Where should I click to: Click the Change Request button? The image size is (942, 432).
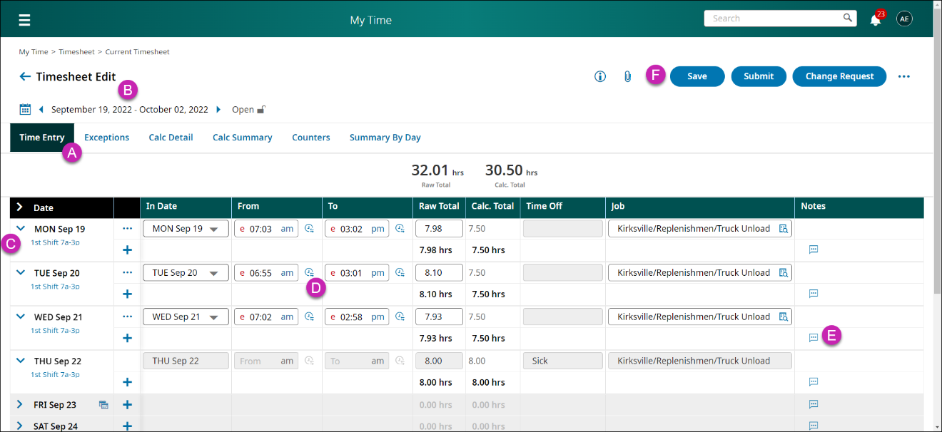[839, 76]
